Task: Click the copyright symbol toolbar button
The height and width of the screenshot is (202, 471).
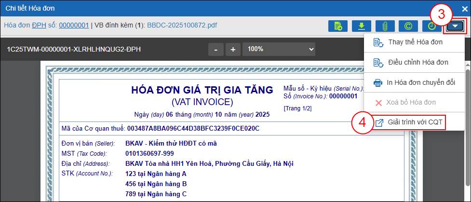Action: point(408,26)
